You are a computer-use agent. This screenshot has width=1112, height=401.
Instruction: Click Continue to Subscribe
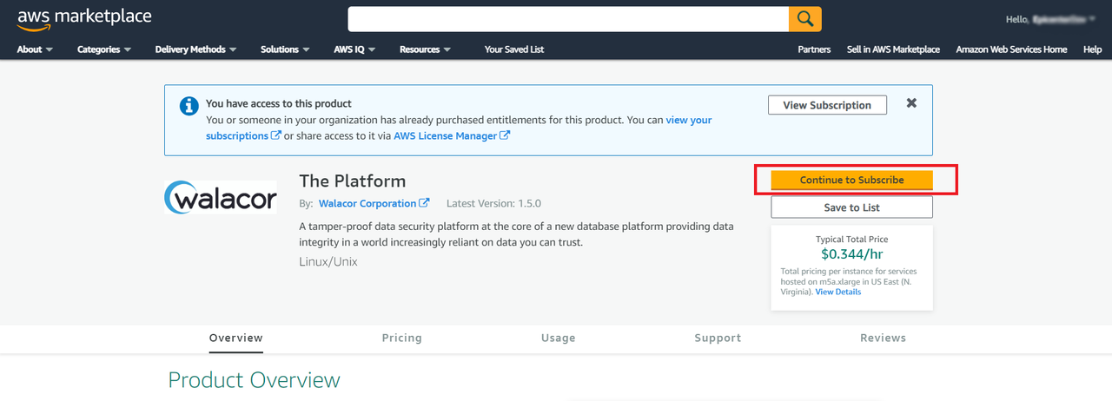click(851, 180)
